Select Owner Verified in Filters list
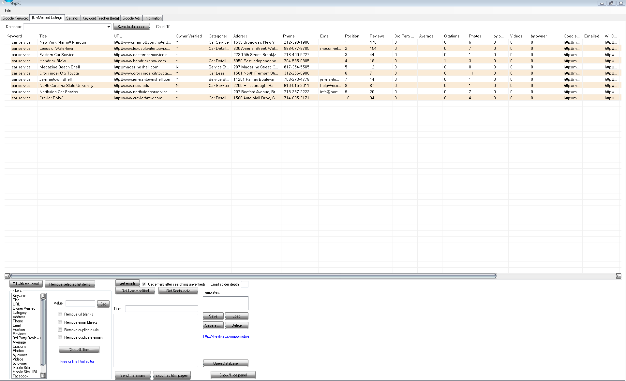The height and width of the screenshot is (381, 626). pyautogui.click(x=24, y=308)
